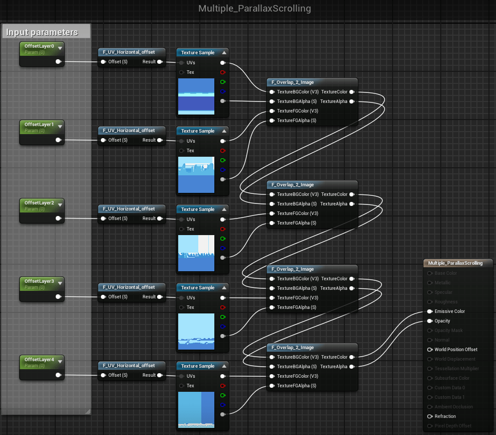Click the UVs input pin on fourth Texture Sample
Screen dimensions: 496x435
pyautogui.click(x=182, y=297)
